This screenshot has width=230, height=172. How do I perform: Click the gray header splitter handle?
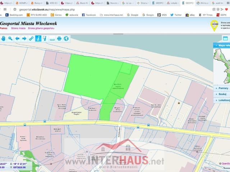pos(118,34)
